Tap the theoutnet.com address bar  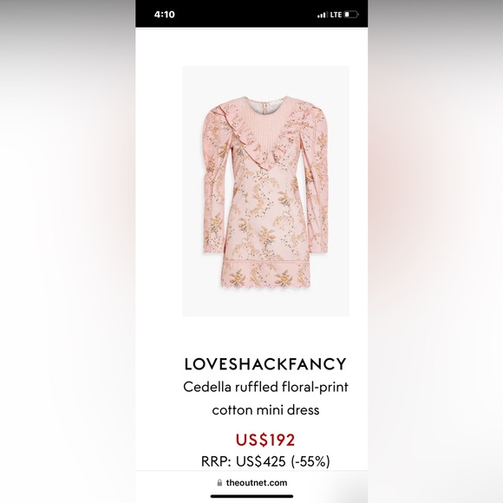[251, 483]
